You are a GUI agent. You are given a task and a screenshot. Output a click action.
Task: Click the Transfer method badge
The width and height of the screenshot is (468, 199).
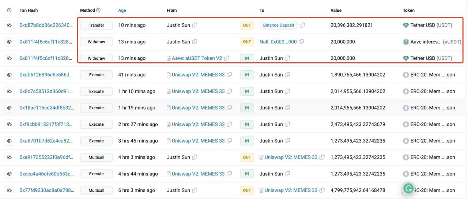[96, 25]
